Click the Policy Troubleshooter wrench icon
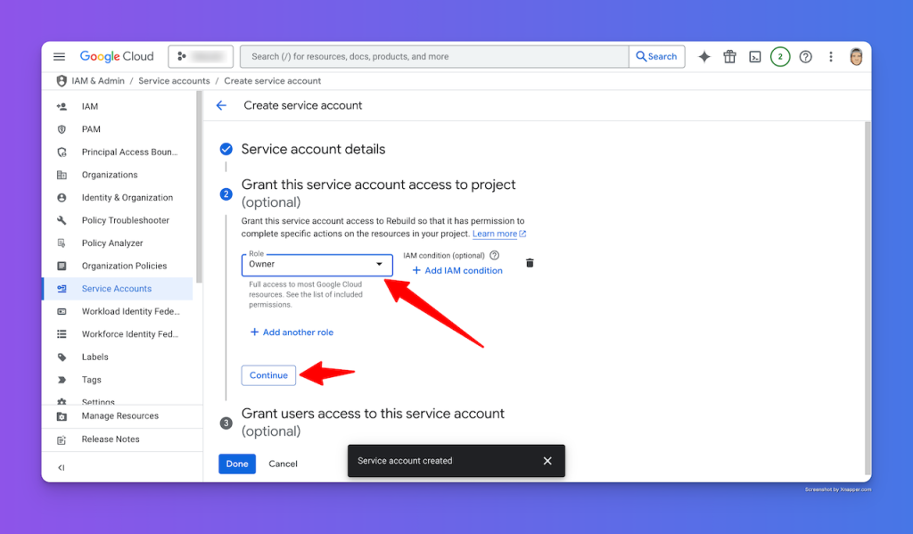The height and width of the screenshot is (534, 913). click(62, 220)
